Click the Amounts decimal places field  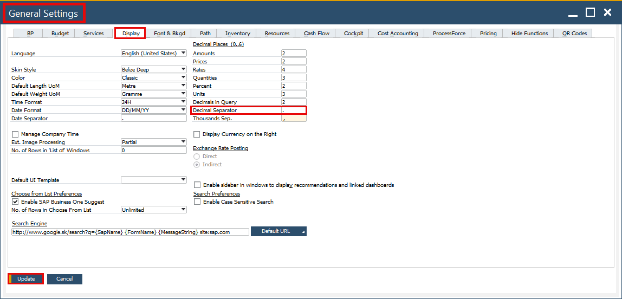[x=294, y=53]
